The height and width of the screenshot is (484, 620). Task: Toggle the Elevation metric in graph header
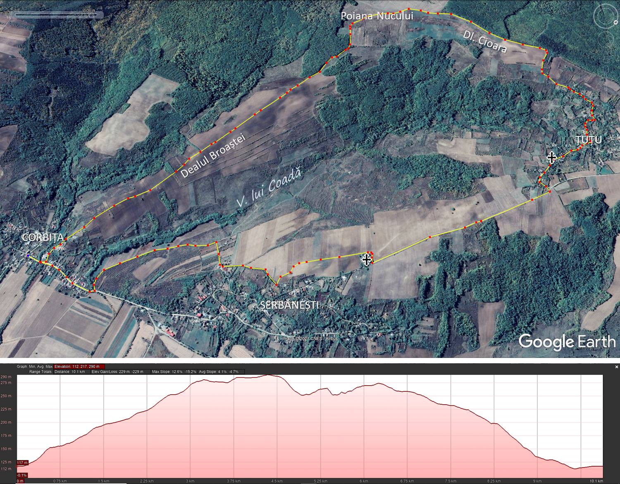(x=79, y=367)
